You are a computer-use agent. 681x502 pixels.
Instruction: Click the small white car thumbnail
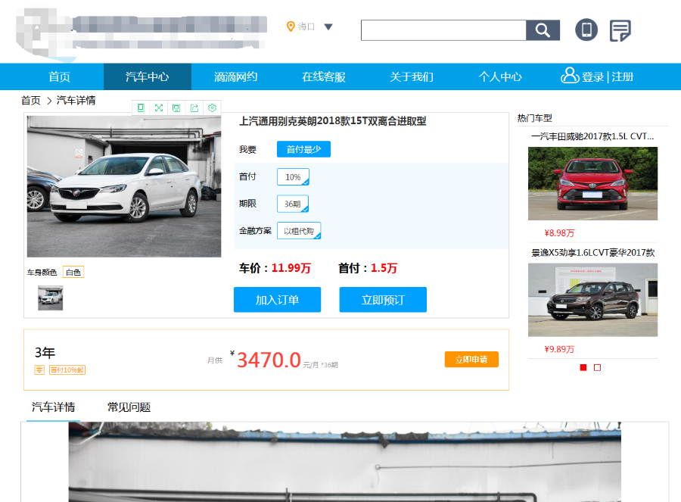click(51, 298)
